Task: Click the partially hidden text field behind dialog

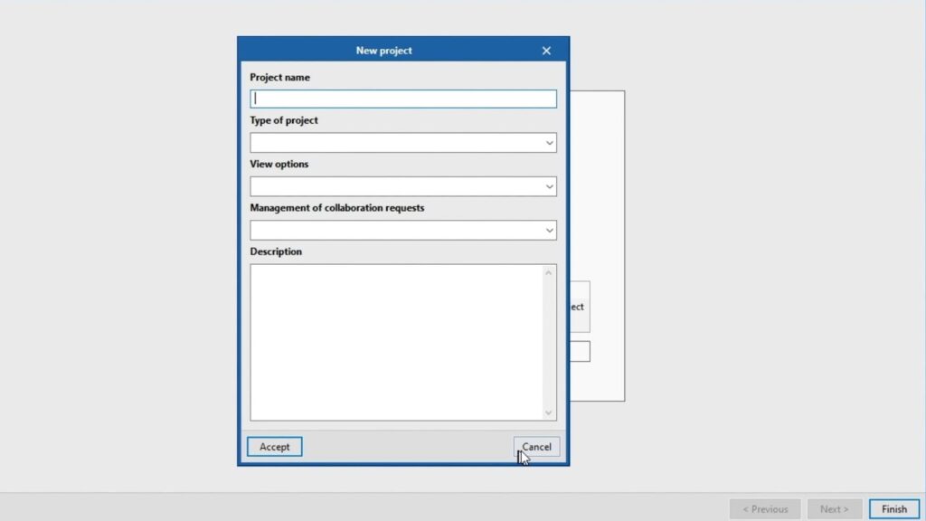Action: click(580, 351)
